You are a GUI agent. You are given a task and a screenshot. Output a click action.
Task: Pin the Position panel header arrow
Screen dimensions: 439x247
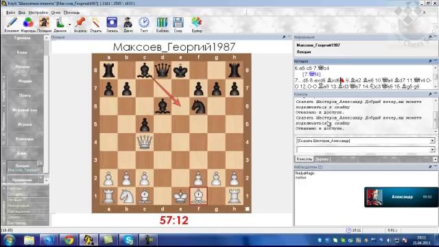click(x=283, y=37)
